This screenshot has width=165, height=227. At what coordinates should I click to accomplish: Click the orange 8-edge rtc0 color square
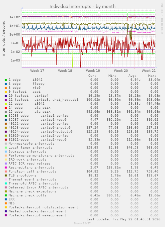(6, 88)
